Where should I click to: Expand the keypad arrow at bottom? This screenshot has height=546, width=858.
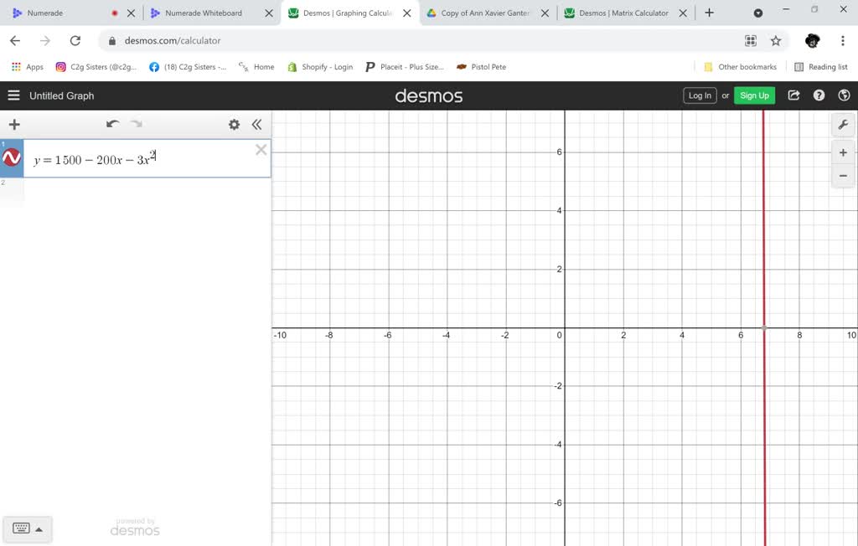39,528
